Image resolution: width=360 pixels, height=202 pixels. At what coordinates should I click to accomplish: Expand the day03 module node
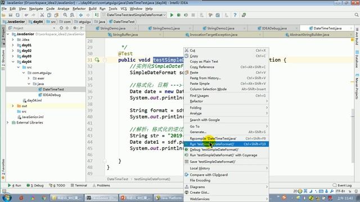13,56
